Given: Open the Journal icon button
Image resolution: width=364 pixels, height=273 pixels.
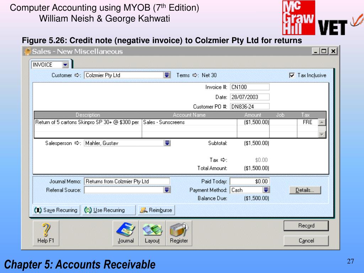Looking at the screenshot, I should (x=125, y=233).
